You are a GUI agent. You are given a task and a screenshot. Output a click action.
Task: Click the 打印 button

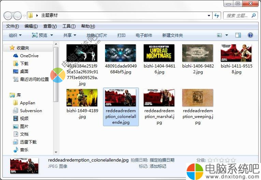(x=121, y=35)
